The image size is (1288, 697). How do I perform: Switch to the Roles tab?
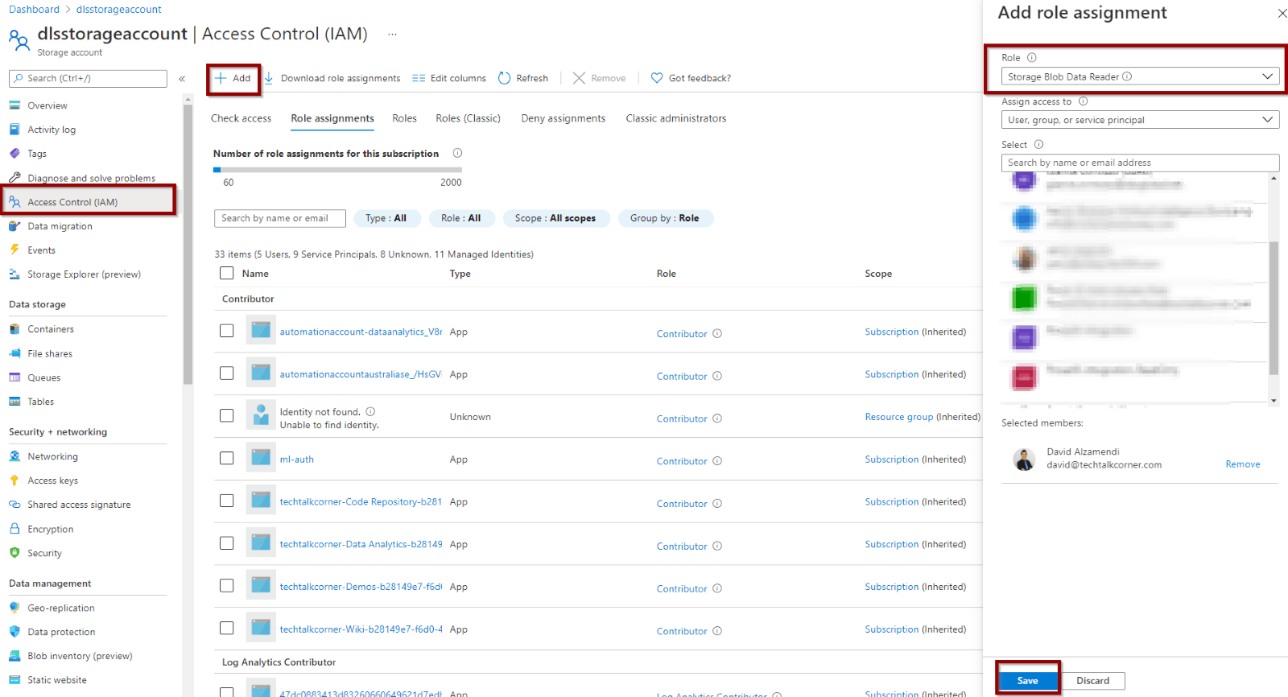click(404, 118)
